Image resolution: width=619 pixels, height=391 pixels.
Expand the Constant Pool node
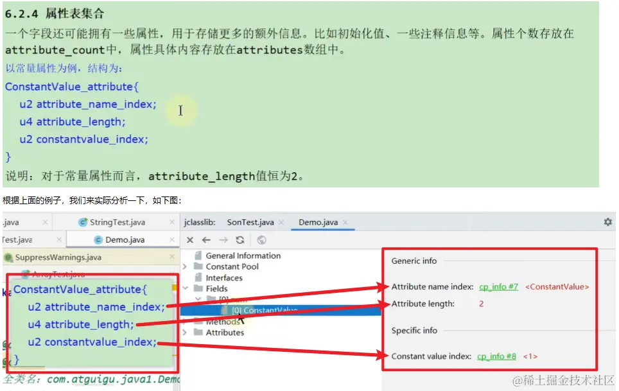[x=184, y=266]
